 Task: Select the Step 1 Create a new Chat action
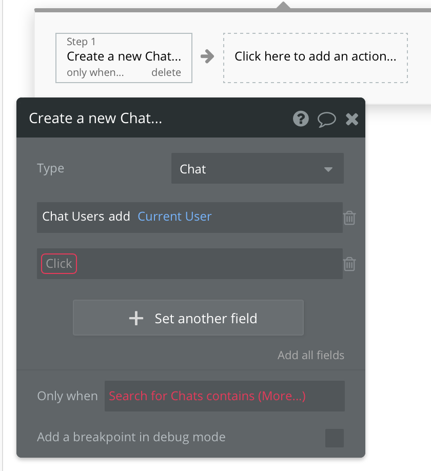tap(124, 56)
